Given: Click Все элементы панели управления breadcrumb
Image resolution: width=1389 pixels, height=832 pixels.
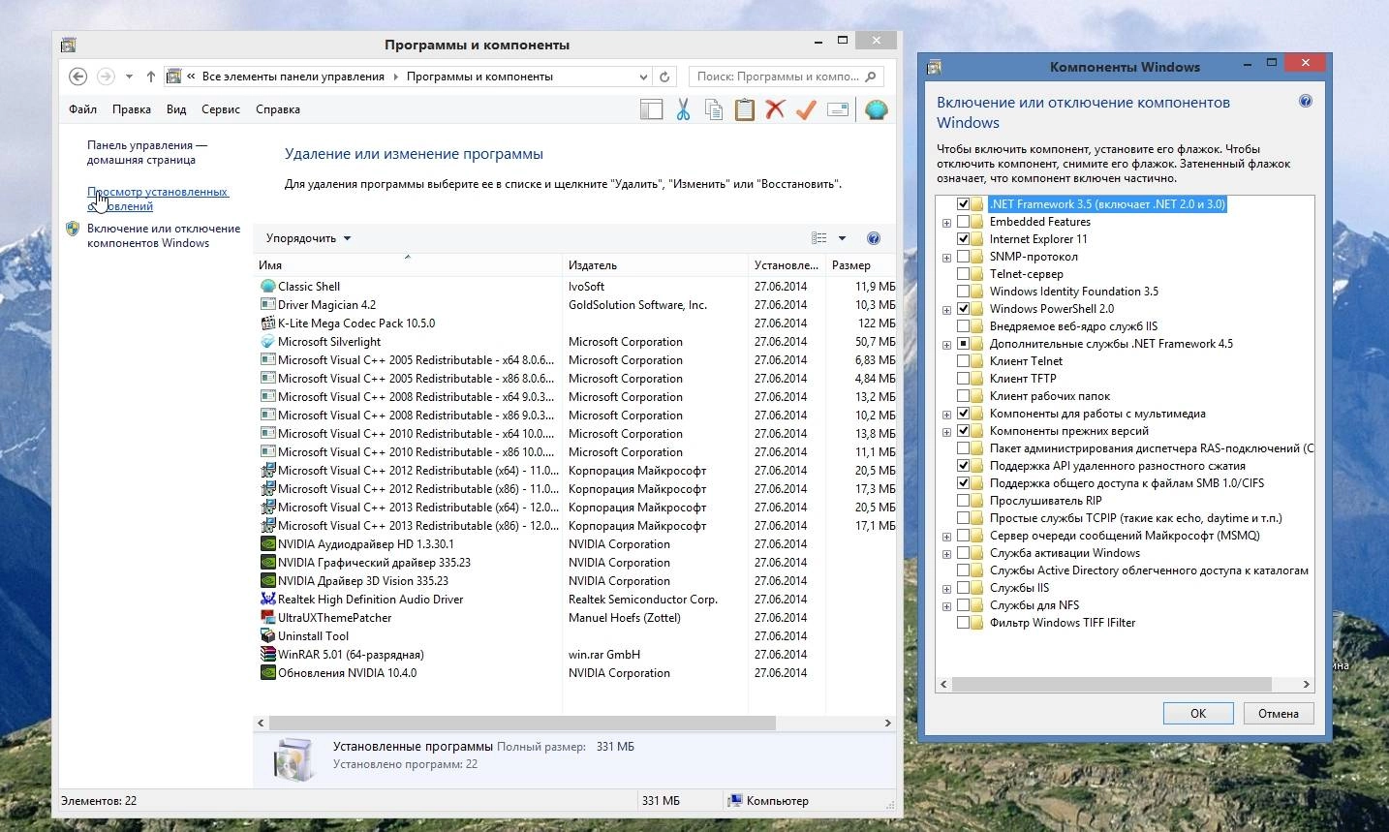Looking at the screenshot, I should pyautogui.click(x=293, y=77).
